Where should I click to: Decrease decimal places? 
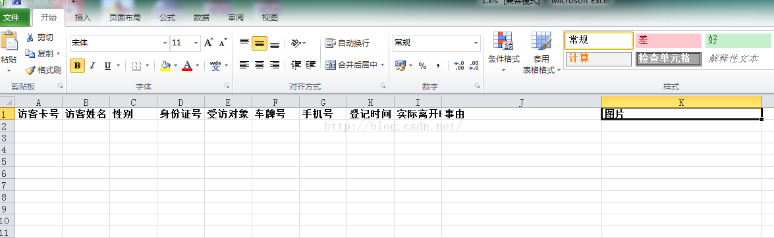coord(474,66)
